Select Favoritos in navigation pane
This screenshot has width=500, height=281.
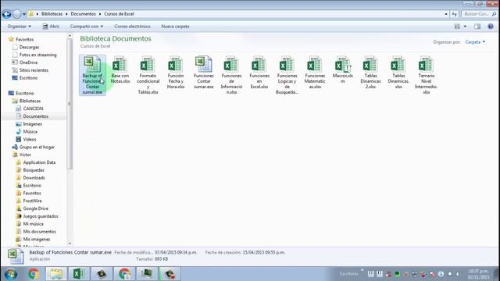pyautogui.click(x=24, y=40)
